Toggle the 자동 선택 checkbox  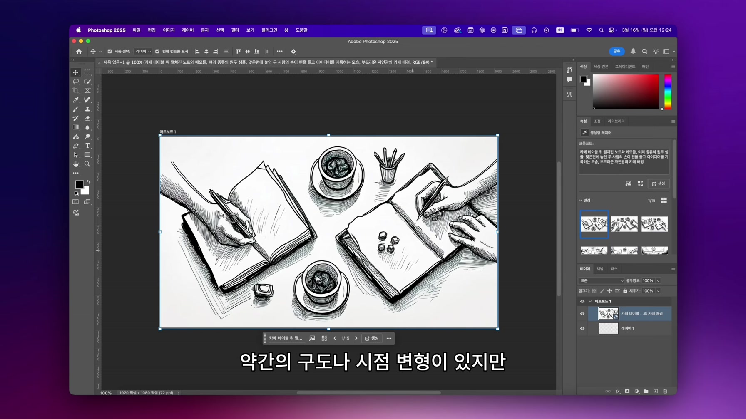(x=109, y=52)
